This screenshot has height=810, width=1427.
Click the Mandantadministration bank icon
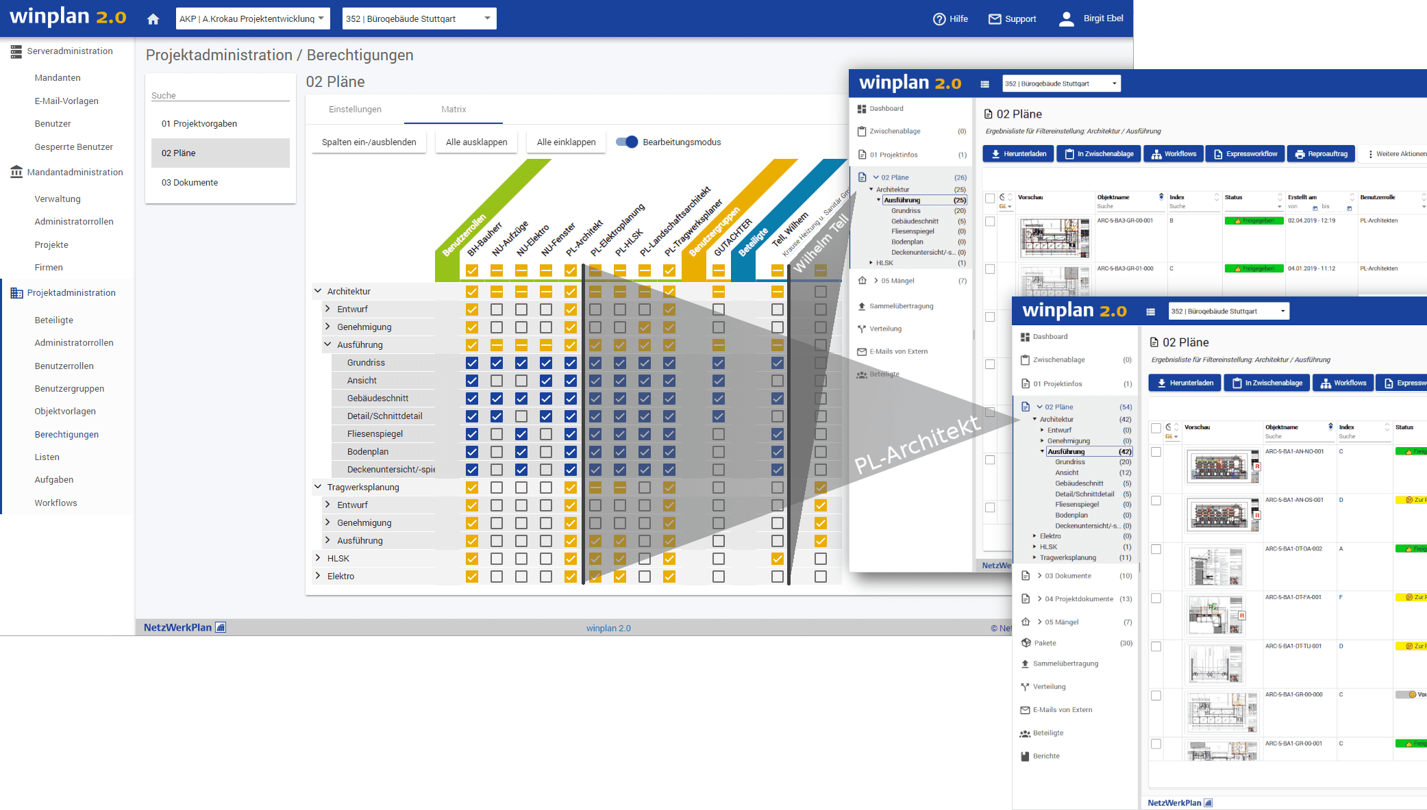[16, 172]
